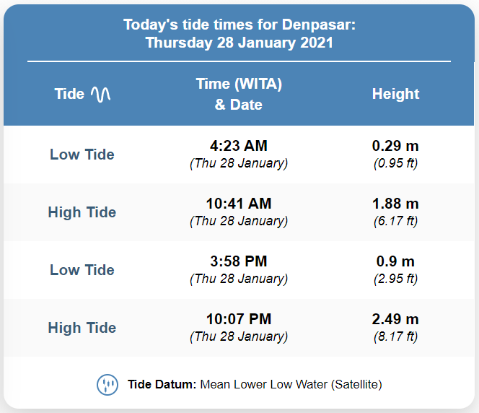Click the Tide Datum label text
The height and width of the screenshot is (413, 479).
click(x=162, y=385)
